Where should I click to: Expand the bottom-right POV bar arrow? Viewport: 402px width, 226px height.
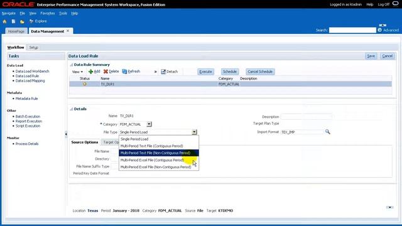point(389,207)
